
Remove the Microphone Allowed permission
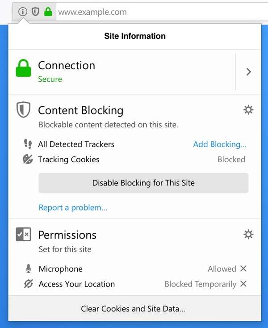point(243,269)
